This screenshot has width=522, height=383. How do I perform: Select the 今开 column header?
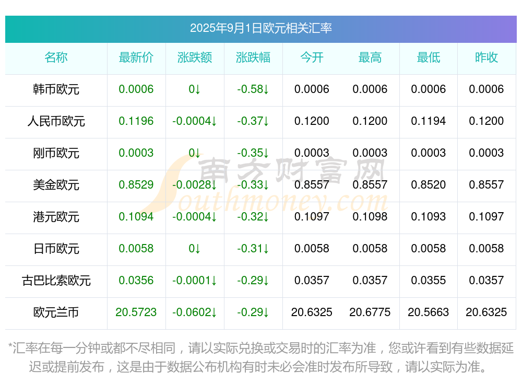tap(312, 57)
